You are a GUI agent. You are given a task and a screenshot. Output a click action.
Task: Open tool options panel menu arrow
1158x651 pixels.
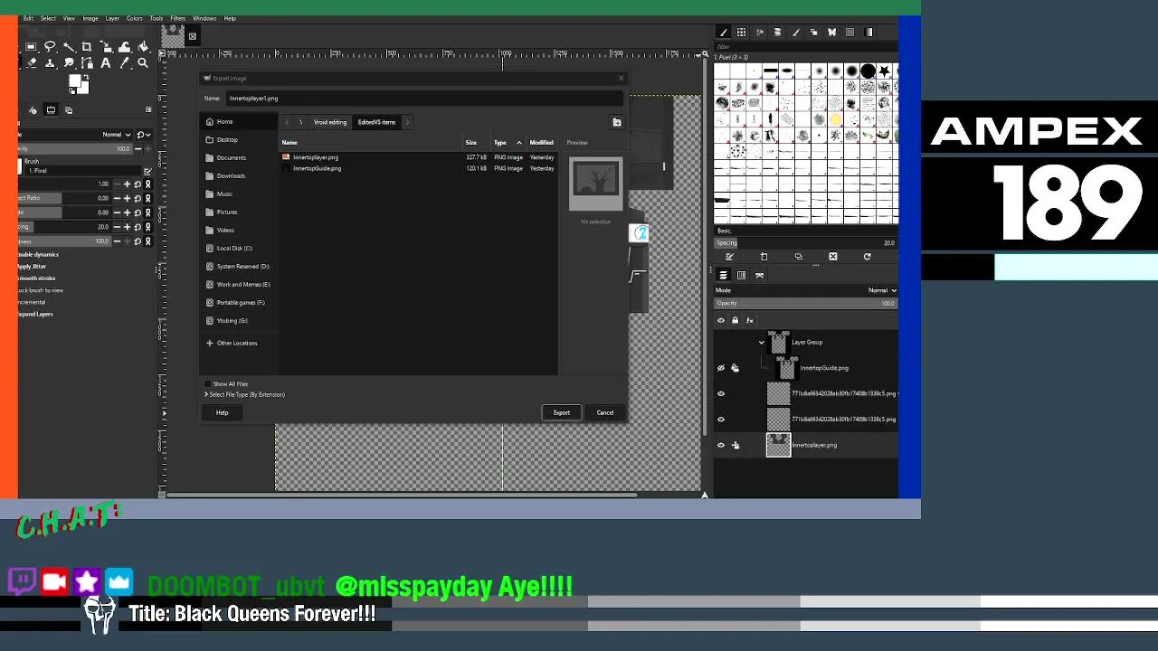[148, 109]
